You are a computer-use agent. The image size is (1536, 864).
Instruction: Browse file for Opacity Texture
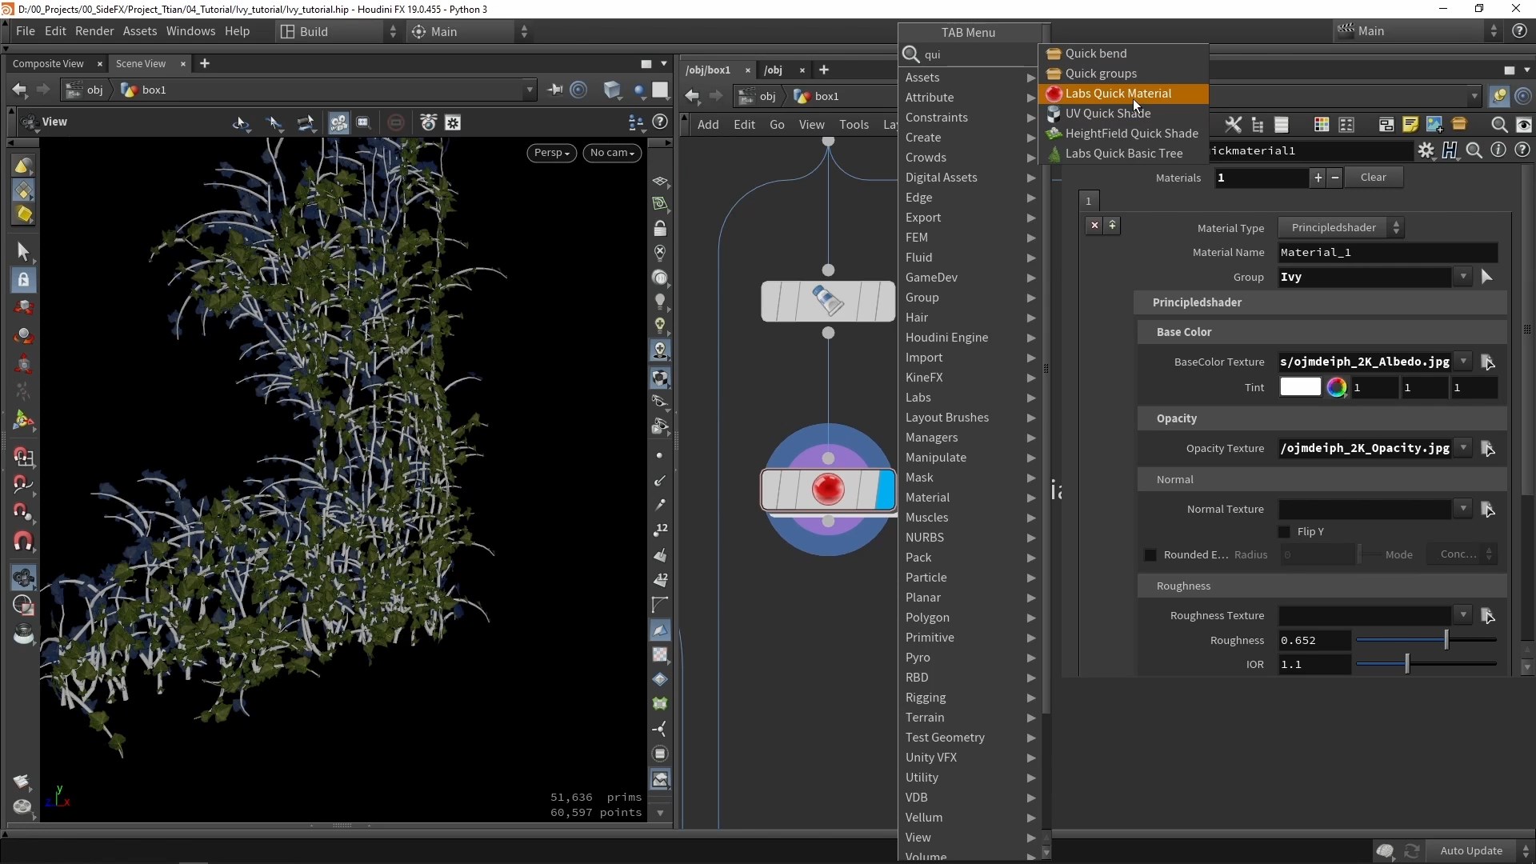pos(1488,449)
